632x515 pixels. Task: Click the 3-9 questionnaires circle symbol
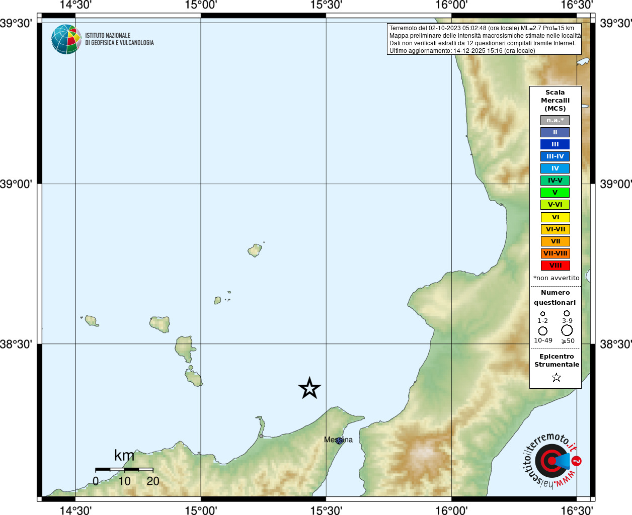coord(567,313)
